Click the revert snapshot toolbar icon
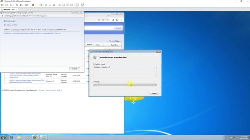 (x=50, y=5)
